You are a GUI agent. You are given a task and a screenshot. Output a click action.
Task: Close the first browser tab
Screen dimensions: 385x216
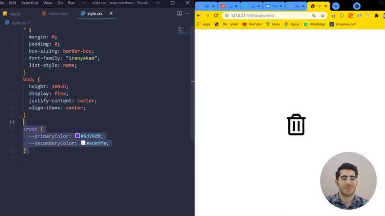(x=214, y=6)
